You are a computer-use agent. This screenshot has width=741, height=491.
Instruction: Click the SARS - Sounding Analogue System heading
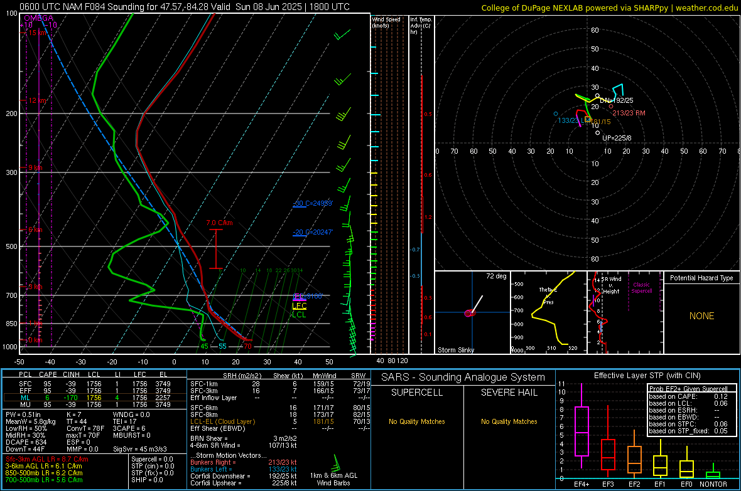(x=463, y=377)
